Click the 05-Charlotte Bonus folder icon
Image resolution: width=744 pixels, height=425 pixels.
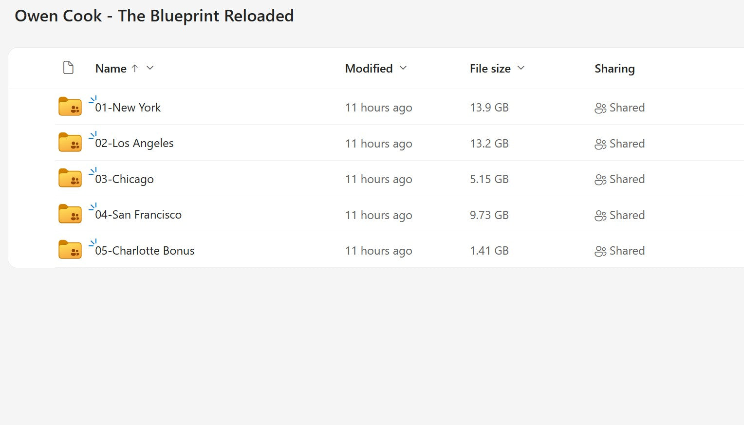(x=70, y=249)
